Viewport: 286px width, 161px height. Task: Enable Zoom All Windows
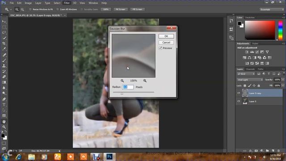pos(58,9)
